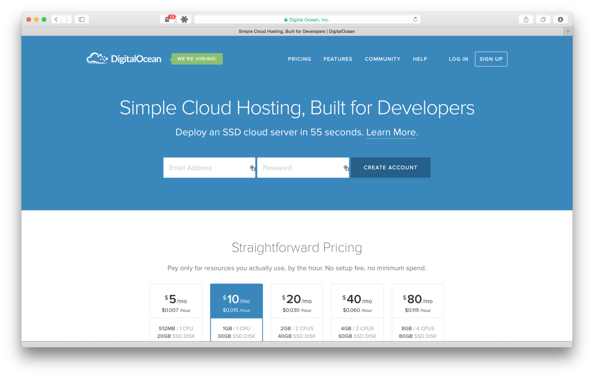Show all tabs icon in toolbar

tap(543, 19)
